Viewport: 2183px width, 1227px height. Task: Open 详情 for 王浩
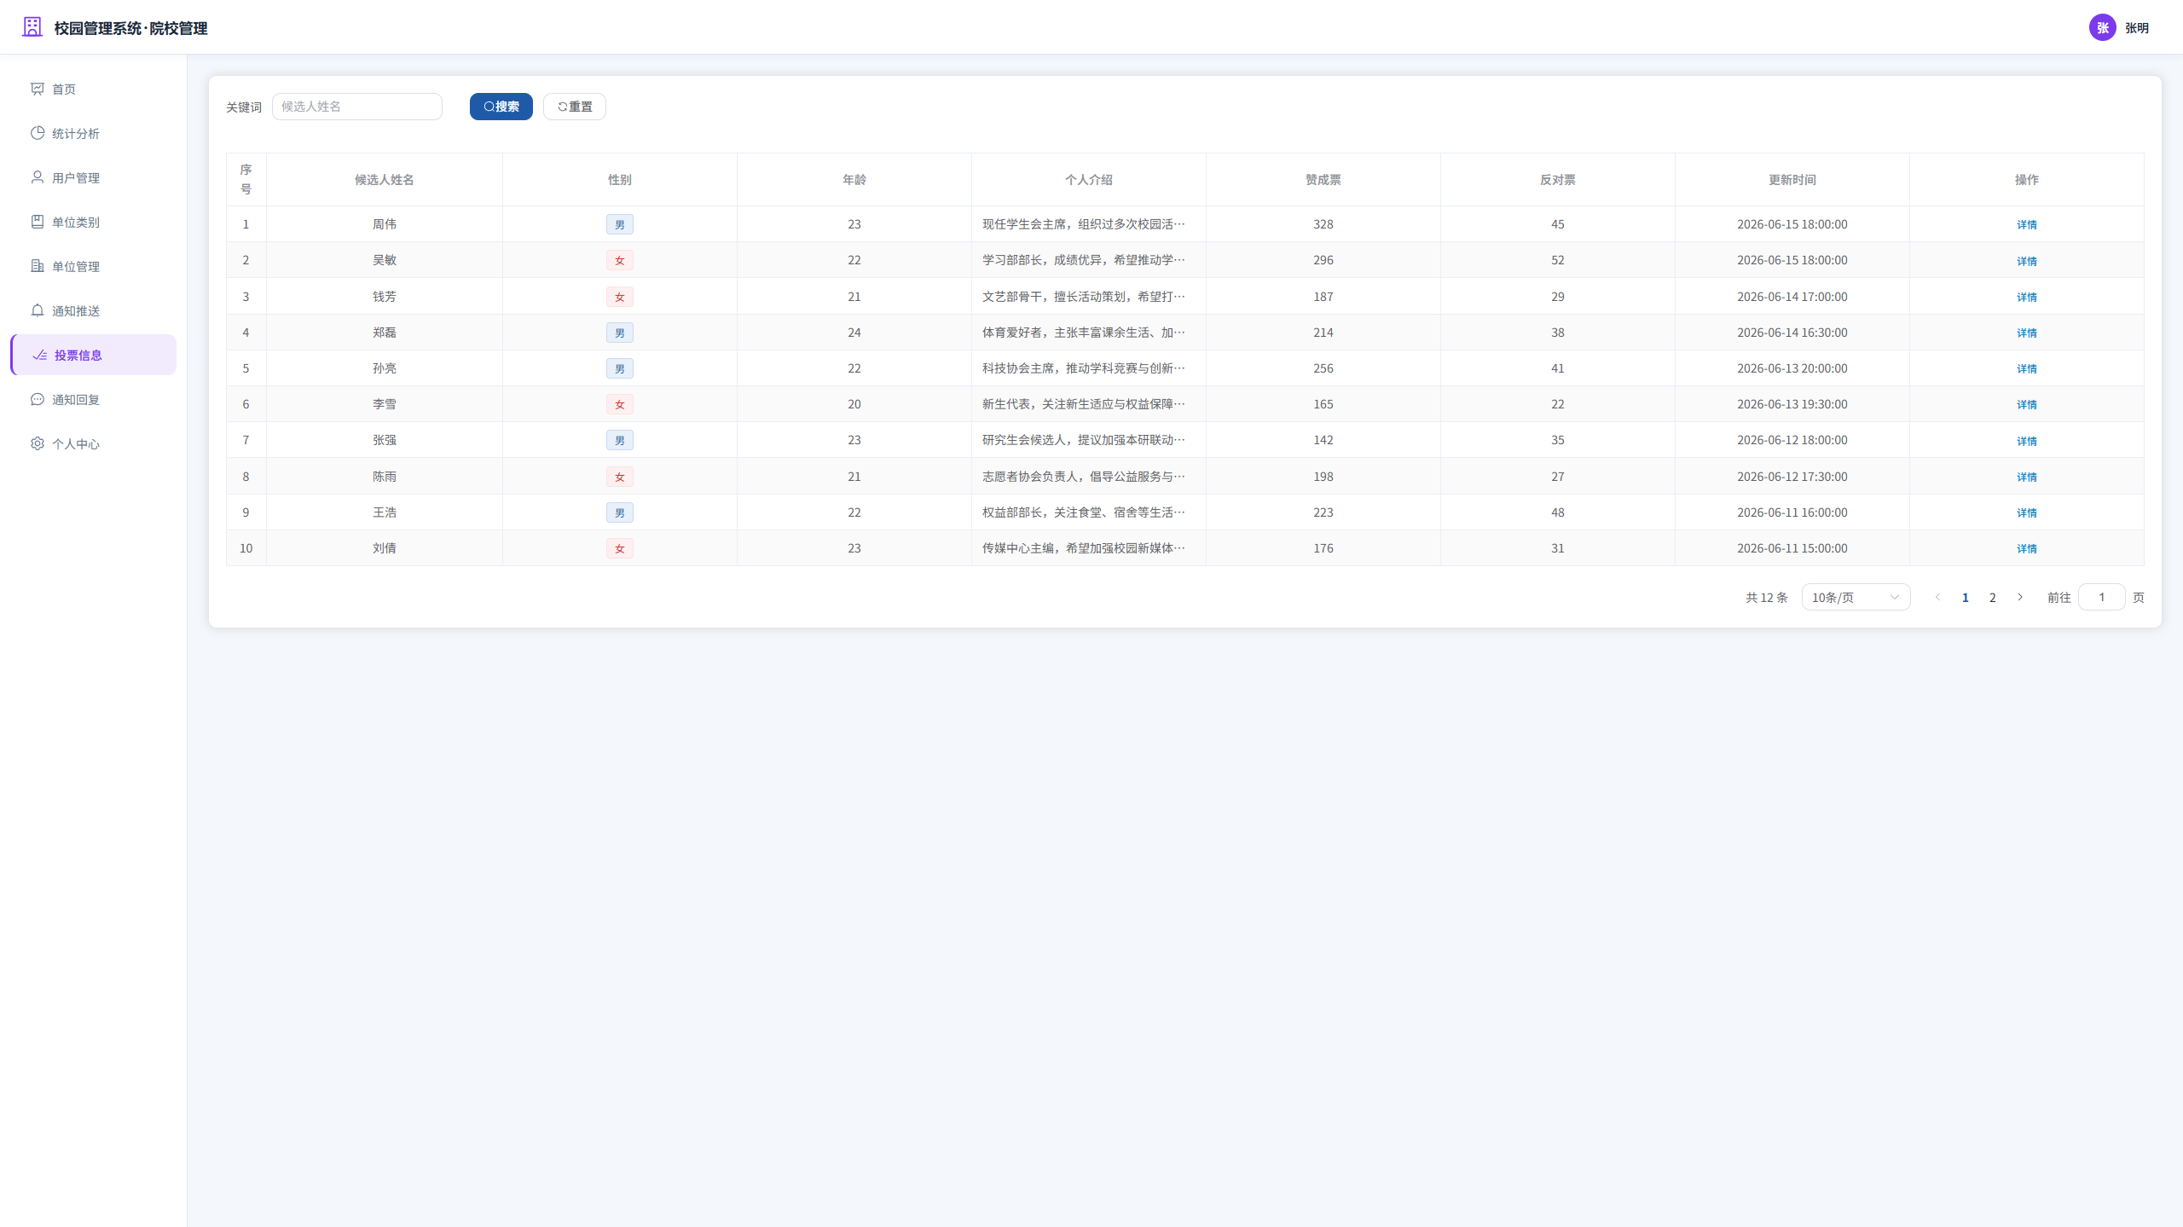click(2027, 512)
